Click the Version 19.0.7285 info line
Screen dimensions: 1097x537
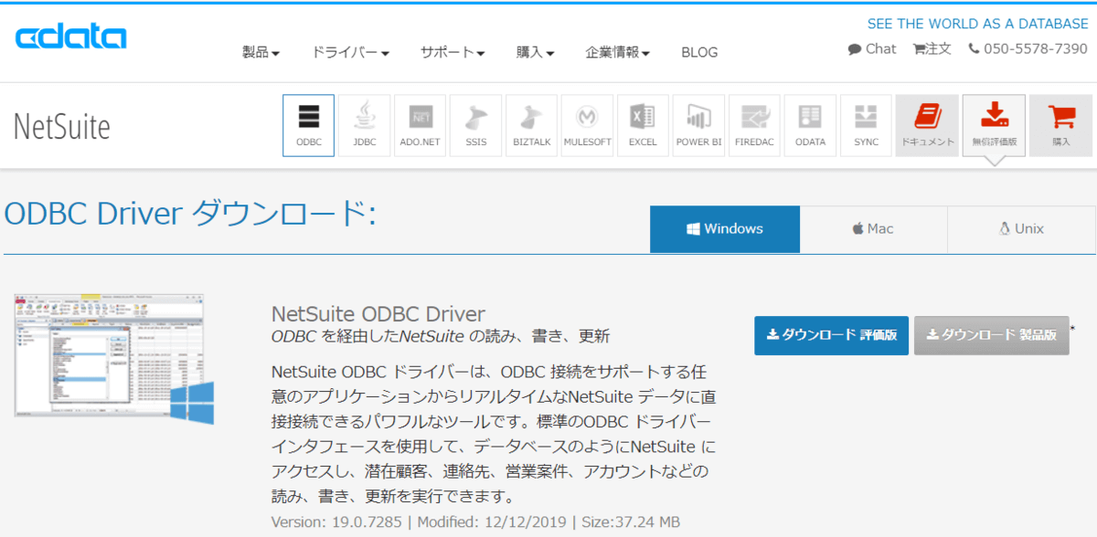coord(475,522)
